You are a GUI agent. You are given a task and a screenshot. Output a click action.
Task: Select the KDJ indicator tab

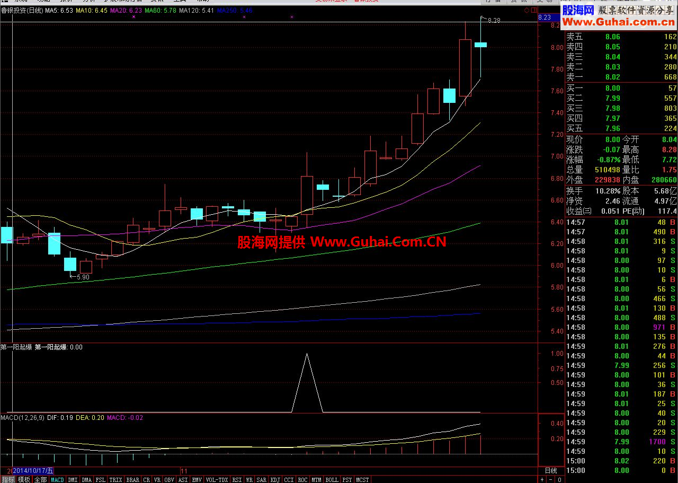pyautogui.click(x=275, y=479)
